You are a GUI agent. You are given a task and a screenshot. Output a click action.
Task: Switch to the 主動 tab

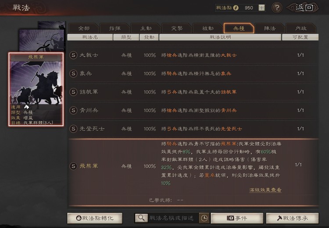[146, 28]
